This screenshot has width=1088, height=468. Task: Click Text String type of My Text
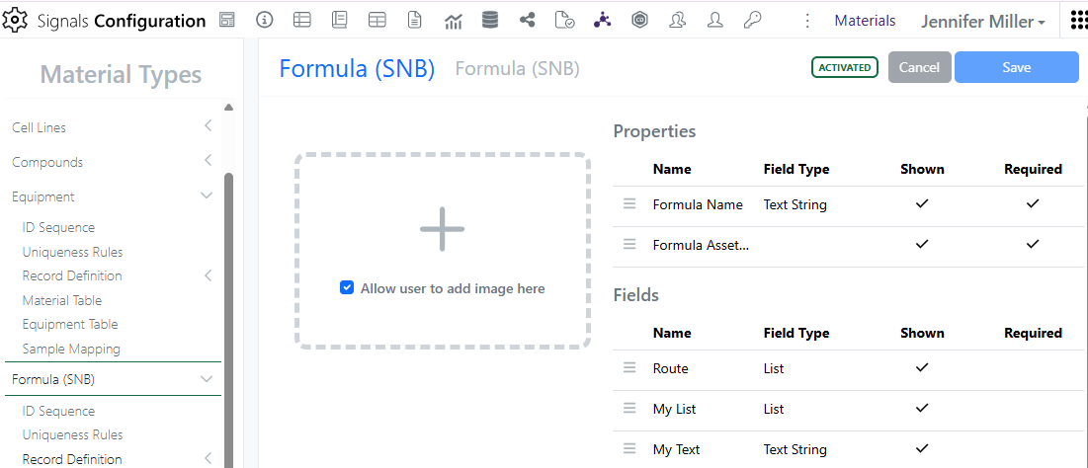795,449
